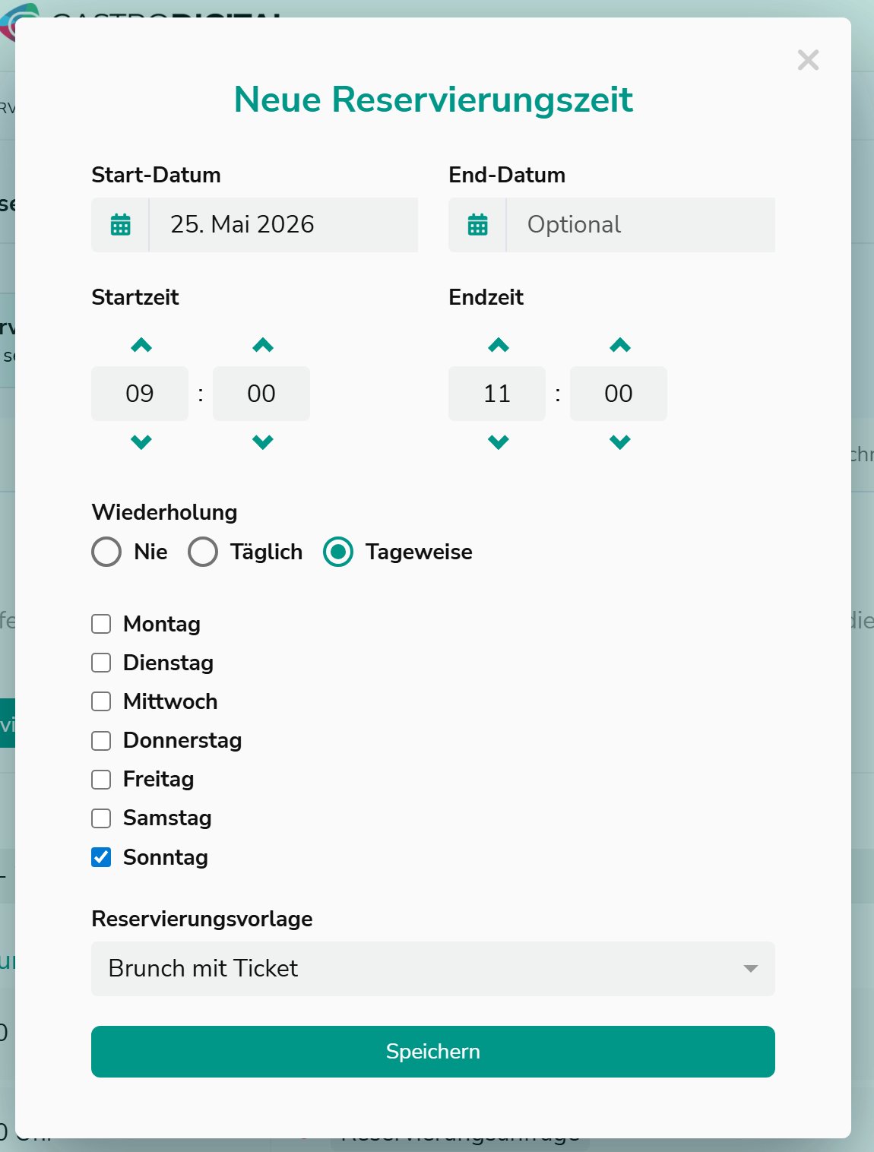
Task: Click the Startzeit hour field 09
Action: 140,394
